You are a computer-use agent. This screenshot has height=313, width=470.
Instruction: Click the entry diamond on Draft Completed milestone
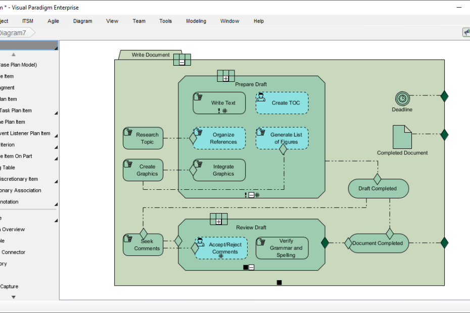(377, 179)
